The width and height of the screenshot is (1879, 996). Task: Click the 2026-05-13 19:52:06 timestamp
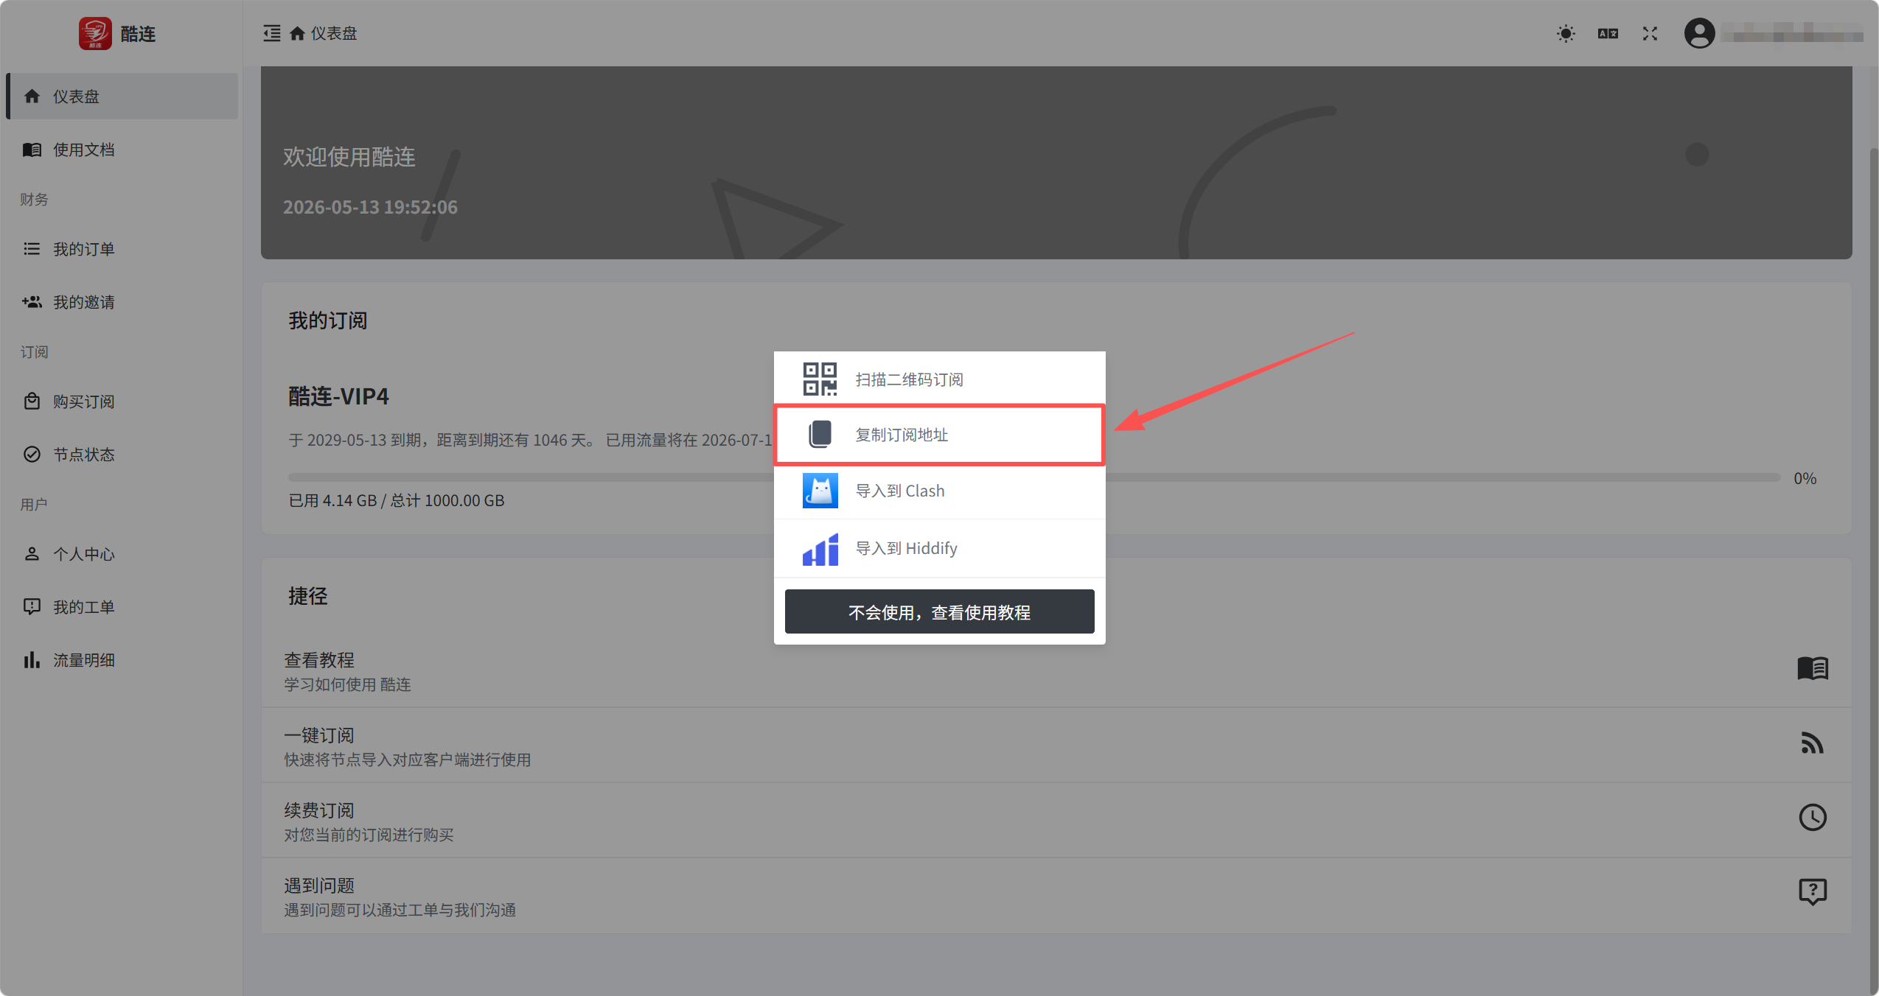tap(370, 207)
